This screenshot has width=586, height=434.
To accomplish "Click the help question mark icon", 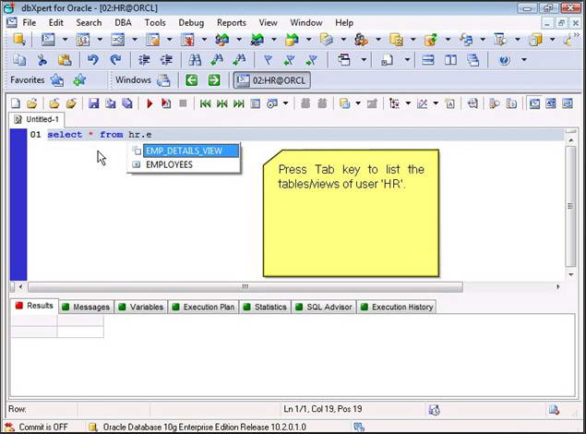I will 504,60.
